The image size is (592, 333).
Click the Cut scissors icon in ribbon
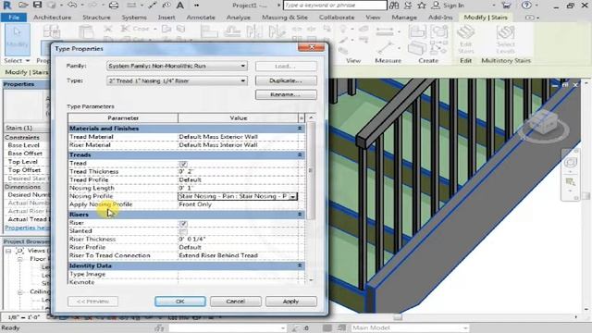click(x=108, y=29)
